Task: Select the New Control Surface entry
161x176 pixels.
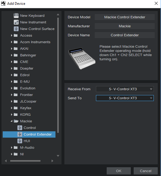Action: coord(37,29)
